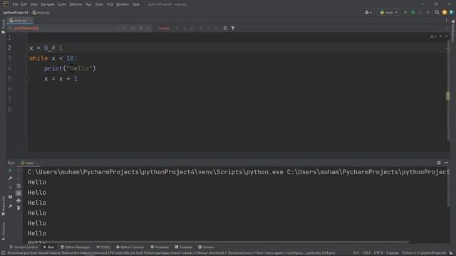Open the Edit menu

point(24,4)
